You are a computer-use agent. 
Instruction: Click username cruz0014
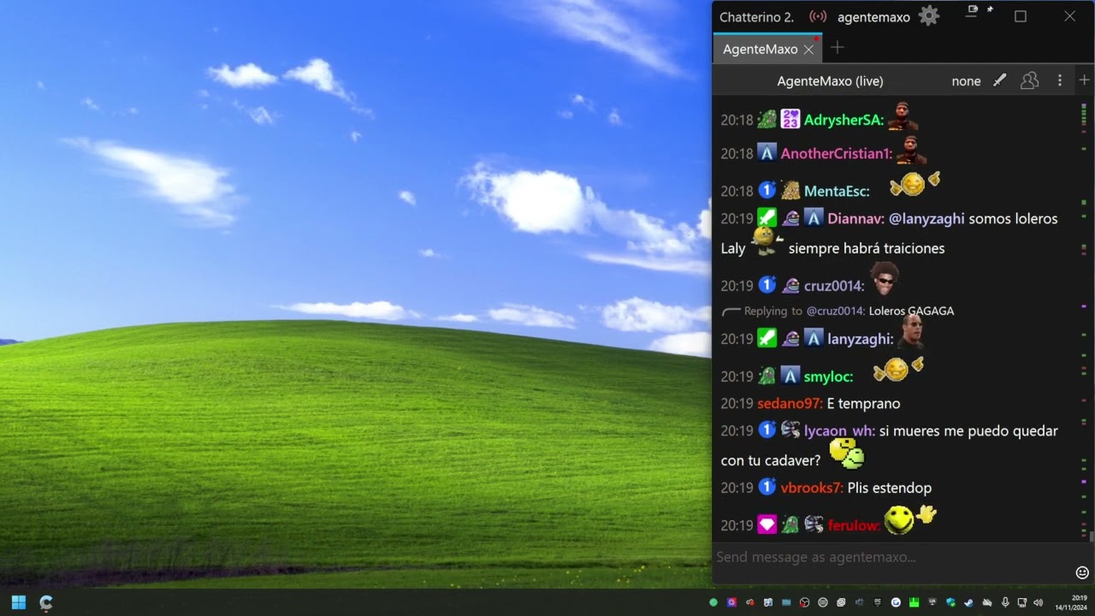(x=834, y=287)
